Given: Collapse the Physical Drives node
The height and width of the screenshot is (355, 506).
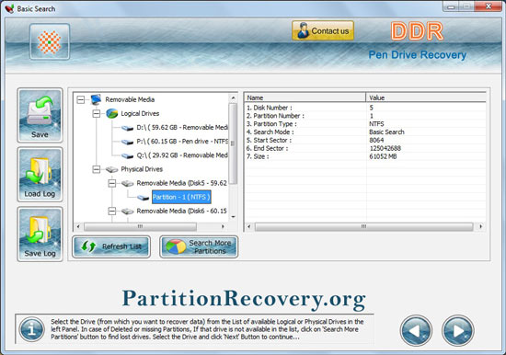Looking at the screenshot, I should click(x=97, y=169).
